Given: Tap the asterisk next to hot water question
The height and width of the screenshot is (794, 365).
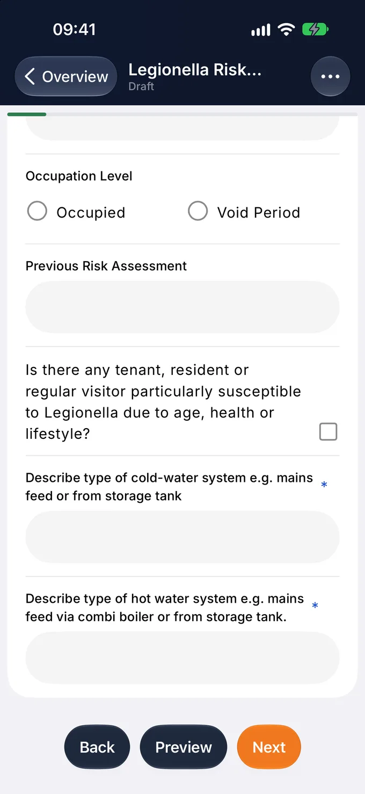Looking at the screenshot, I should click(315, 607).
